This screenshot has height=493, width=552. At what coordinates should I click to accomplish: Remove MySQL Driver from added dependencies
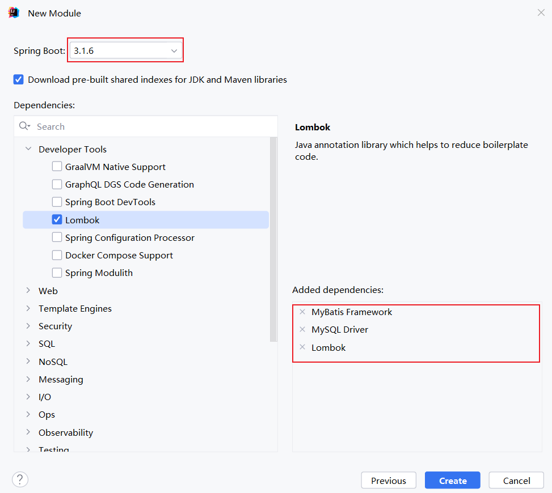pyautogui.click(x=302, y=329)
